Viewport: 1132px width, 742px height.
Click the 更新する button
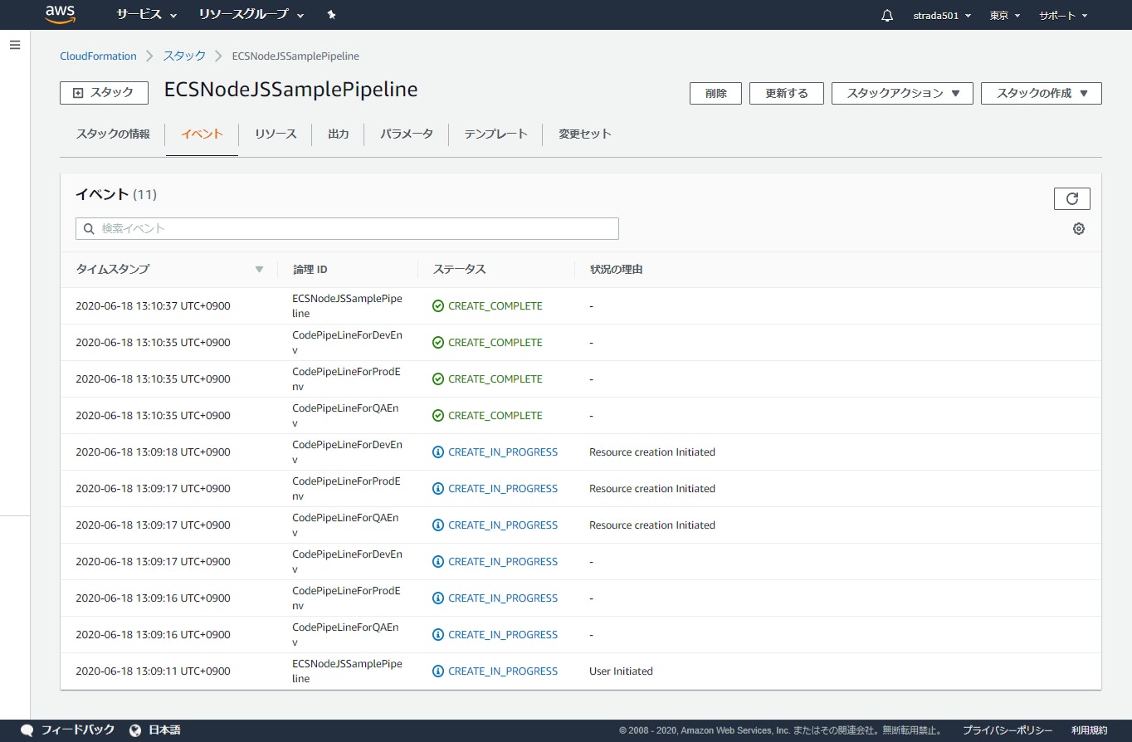pos(785,93)
